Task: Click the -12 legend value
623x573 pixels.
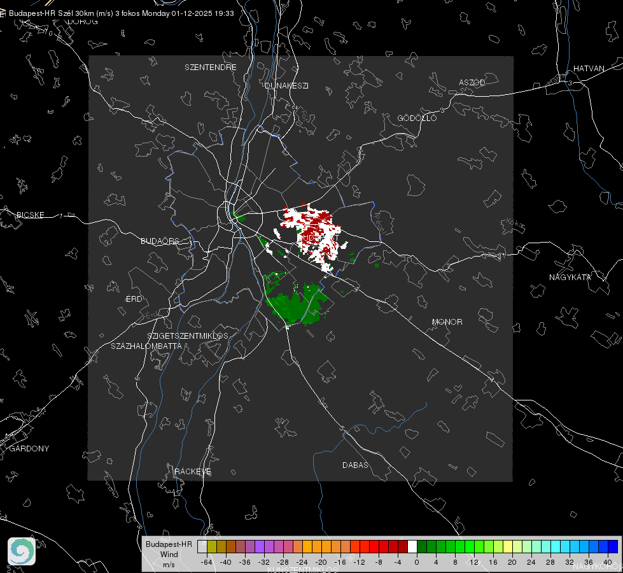Action: coord(359,562)
